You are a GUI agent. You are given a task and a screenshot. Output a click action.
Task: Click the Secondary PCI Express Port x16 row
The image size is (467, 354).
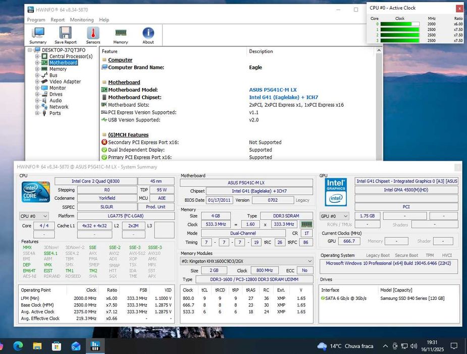click(237, 142)
